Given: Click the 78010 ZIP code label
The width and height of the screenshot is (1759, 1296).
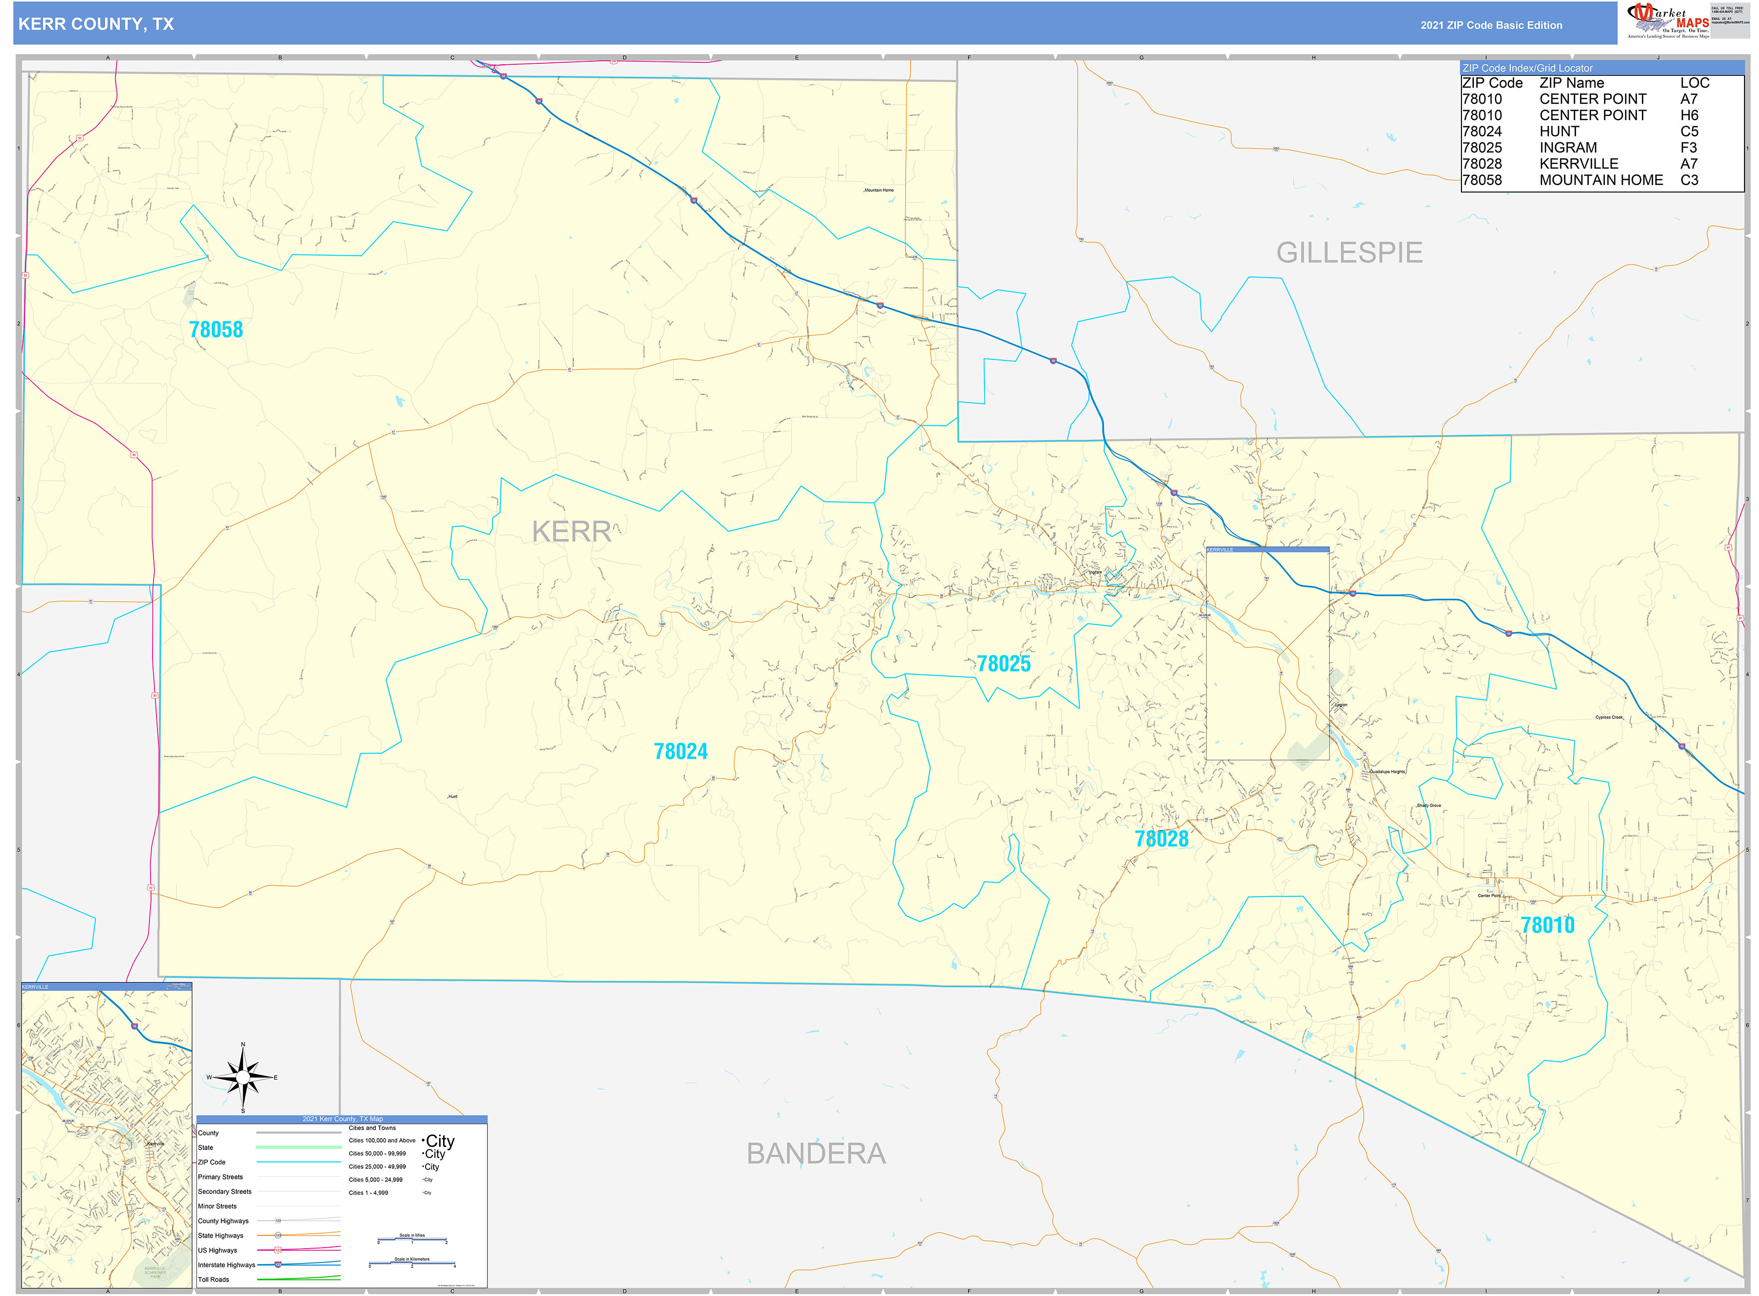Looking at the screenshot, I should coord(1547,925).
